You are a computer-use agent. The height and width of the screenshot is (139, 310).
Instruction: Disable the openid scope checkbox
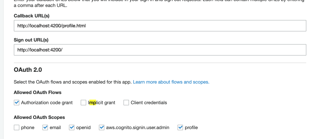pos(72,127)
